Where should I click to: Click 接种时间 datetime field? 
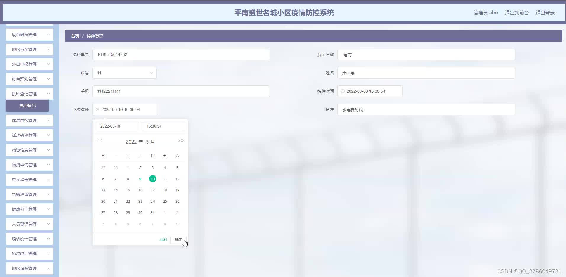coord(370,91)
